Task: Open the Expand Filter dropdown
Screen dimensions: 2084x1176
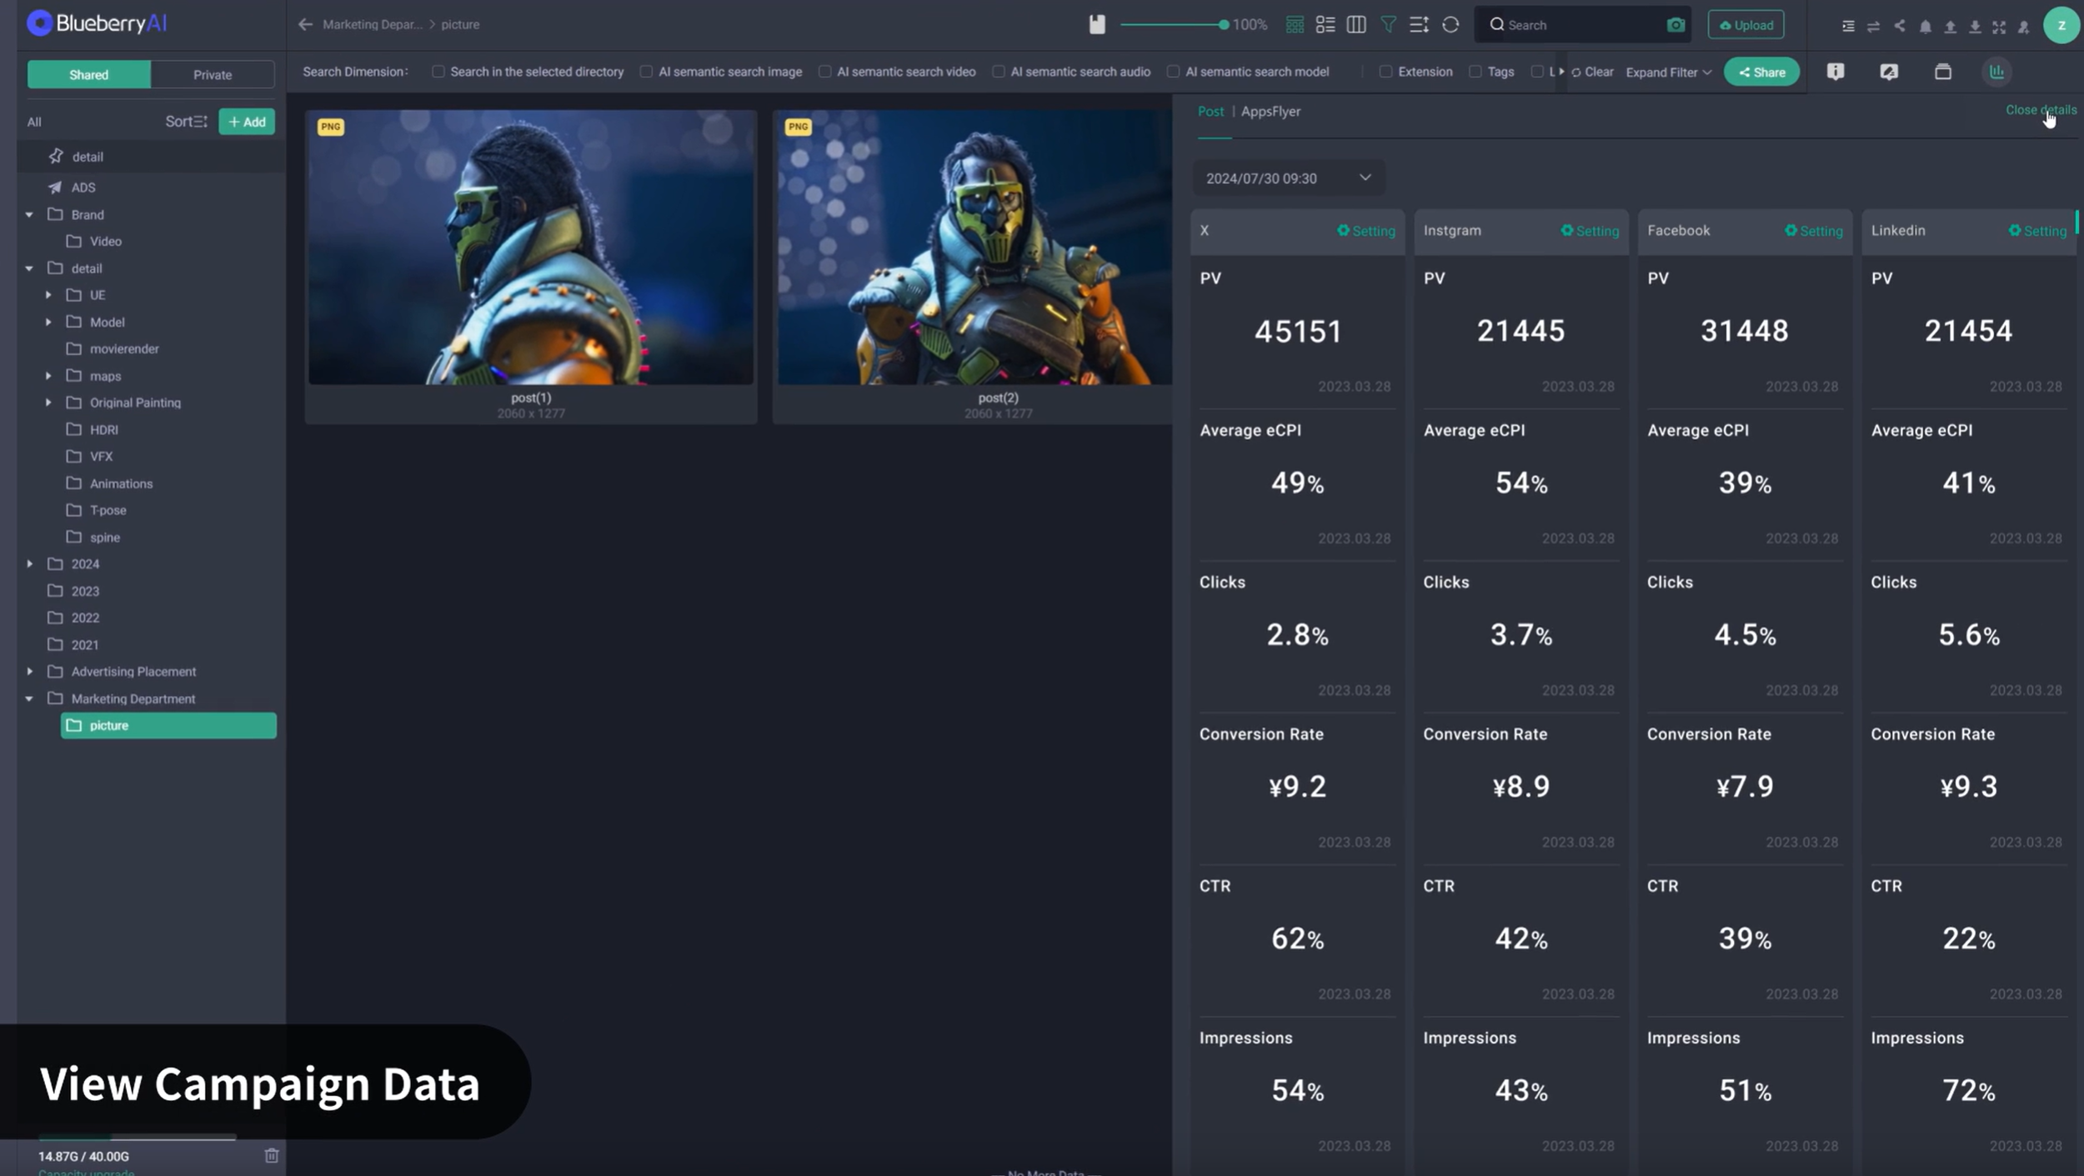Action: point(1669,73)
